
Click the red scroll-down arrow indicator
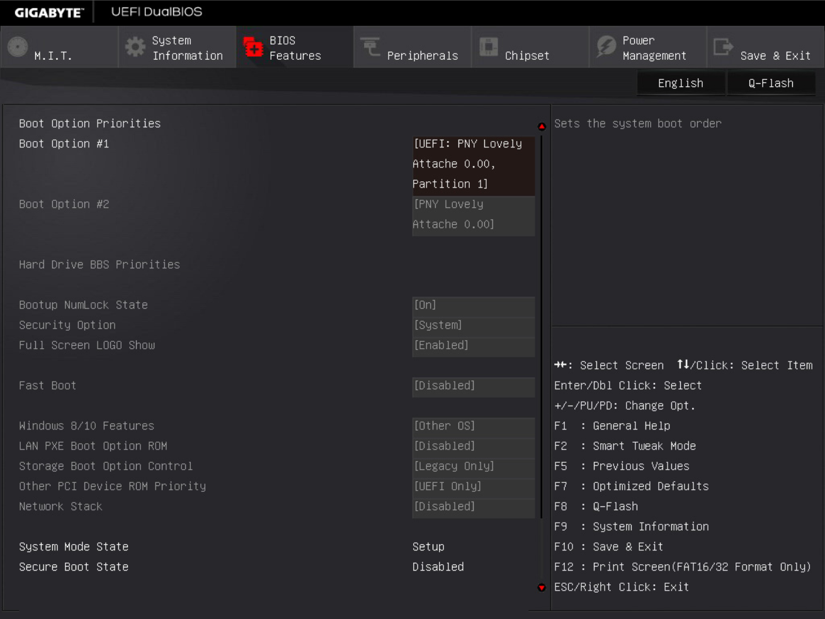(x=542, y=588)
